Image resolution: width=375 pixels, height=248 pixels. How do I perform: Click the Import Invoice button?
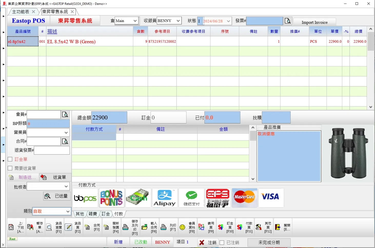tap(314, 22)
